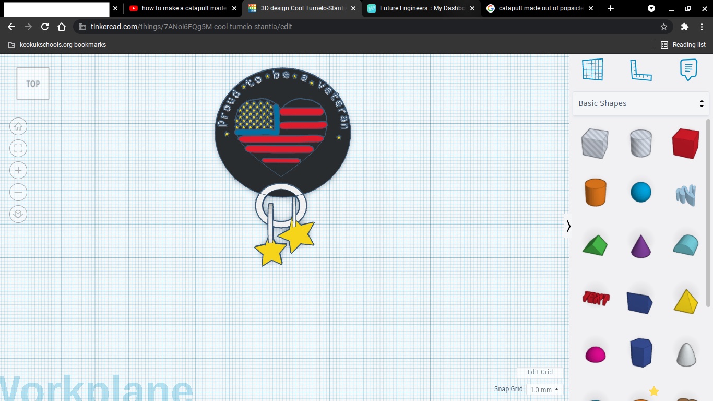713x401 pixels.
Task: Open keokukschools.org bookmarks folder
Action: (57, 45)
